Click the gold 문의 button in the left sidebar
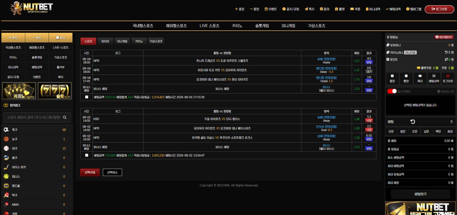The width and height of the screenshot is (457, 215). (x=61, y=37)
